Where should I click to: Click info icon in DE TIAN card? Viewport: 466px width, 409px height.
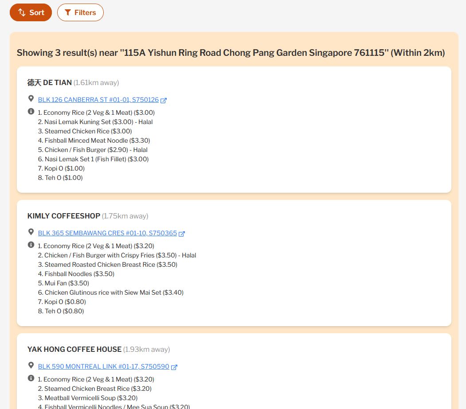pos(31,111)
